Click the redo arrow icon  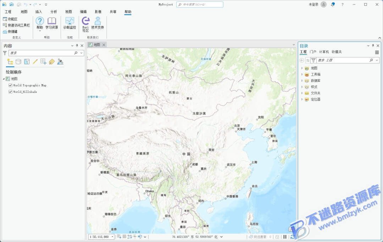pos(35,4)
